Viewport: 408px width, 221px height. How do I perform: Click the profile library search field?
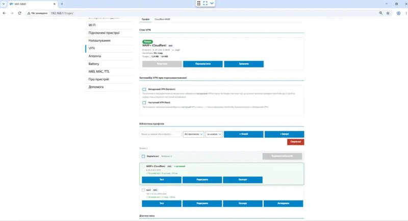click(160, 134)
